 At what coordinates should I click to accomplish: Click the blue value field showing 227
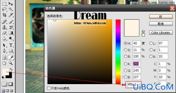(137, 77)
